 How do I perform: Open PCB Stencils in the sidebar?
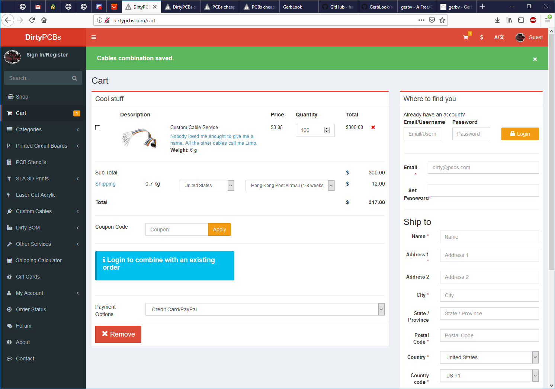43,162
